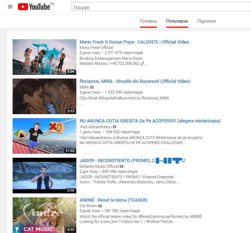Click the 3:13 duration badge
Image resolution: width=251 pixels, height=233 pixels.
71,111
